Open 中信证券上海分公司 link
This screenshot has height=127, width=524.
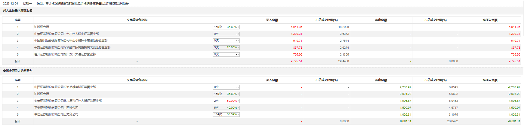tap(56, 114)
